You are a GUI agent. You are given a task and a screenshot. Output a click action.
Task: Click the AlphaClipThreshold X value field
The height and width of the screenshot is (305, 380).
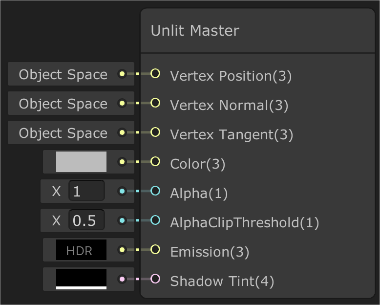pos(86,220)
